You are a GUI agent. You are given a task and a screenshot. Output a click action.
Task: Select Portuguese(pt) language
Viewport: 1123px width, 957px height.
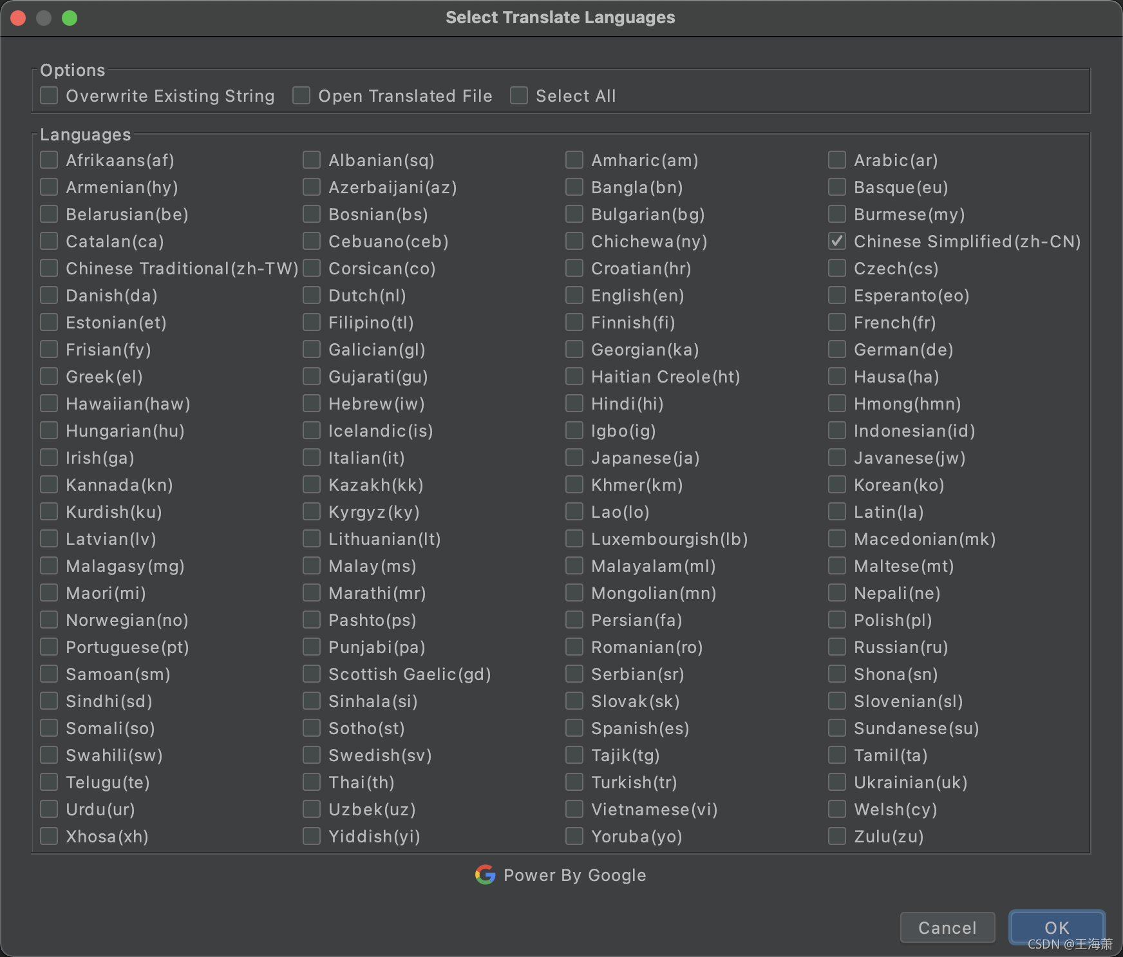[x=48, y=647]
